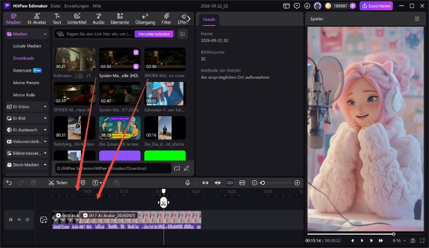The height and width of the screenshot is (248, 429).
Task: Show more tool tabs with the chevron
Action: tap(189, 19)
